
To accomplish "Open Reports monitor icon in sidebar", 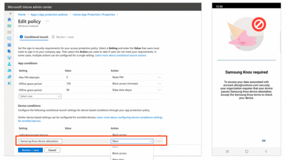I will (x=9, y=58).
